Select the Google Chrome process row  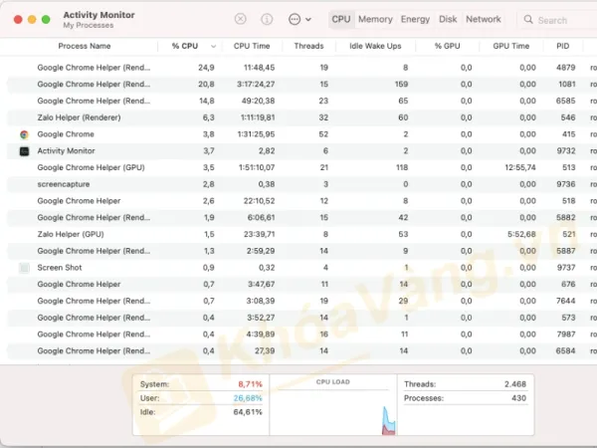(x=301, y=134)
